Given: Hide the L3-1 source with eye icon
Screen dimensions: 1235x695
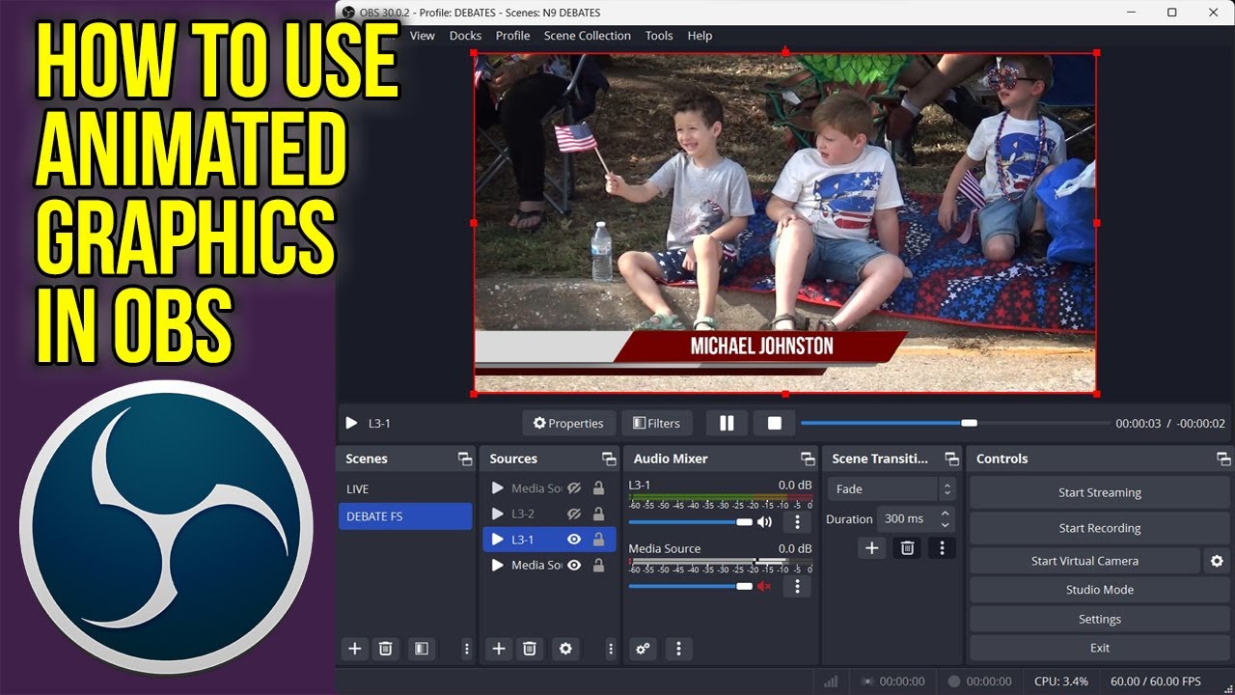Looking at the screenshot, I should pos(574,540).
